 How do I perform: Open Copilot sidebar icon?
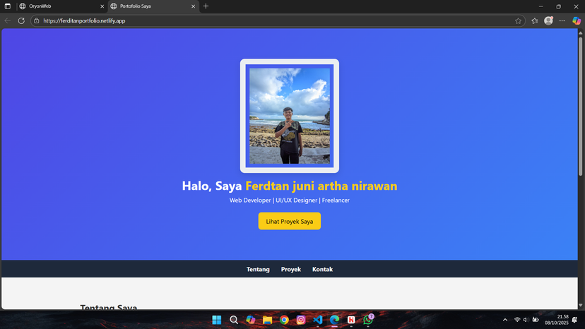(x=577, y=21)
